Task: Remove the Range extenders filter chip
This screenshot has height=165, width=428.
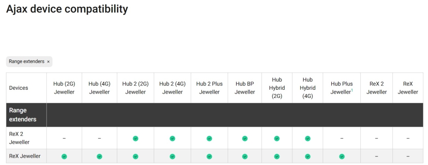Action: click(x=48, y=62)
